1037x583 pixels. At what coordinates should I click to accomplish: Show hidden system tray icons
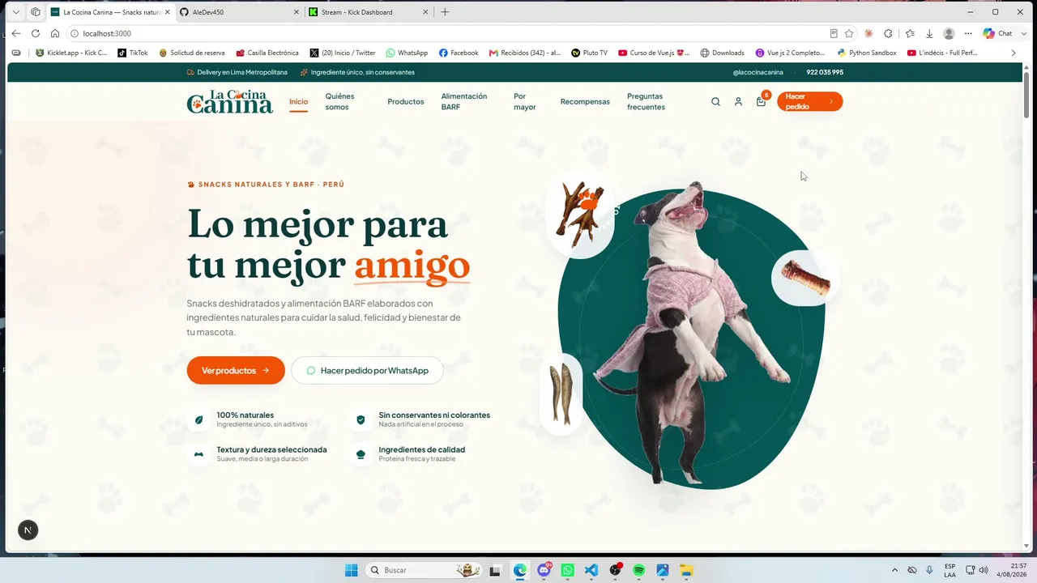[x=894, y=570]
